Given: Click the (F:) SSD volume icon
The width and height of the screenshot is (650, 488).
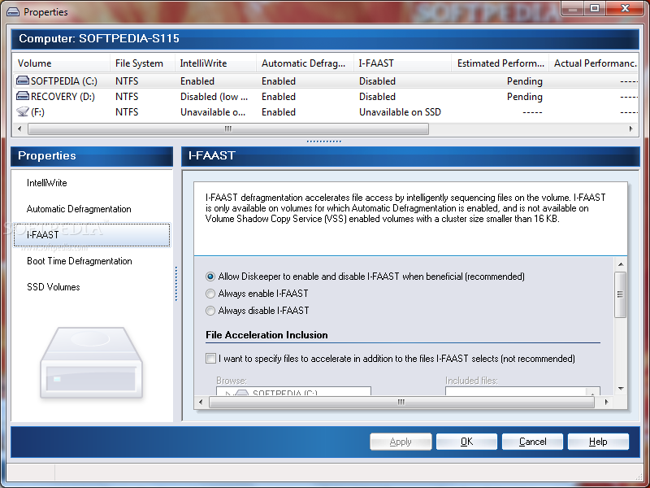Looking at the screenshot, I should [x=23, y=111].
